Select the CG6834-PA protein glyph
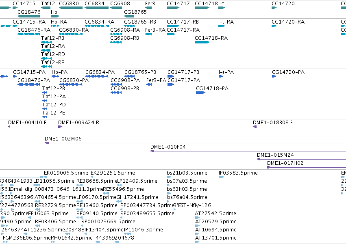Viewport: 346px width, 244px height. pos(97,76)
